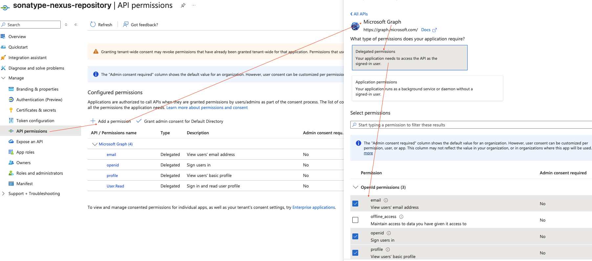
Task: Uncheck the openid permission checkbox
Action: (x=355, y=236)
